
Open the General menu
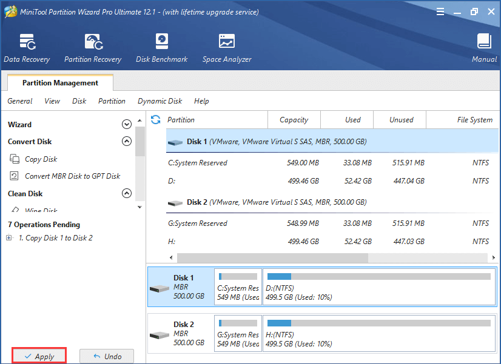tap(20, 101)
